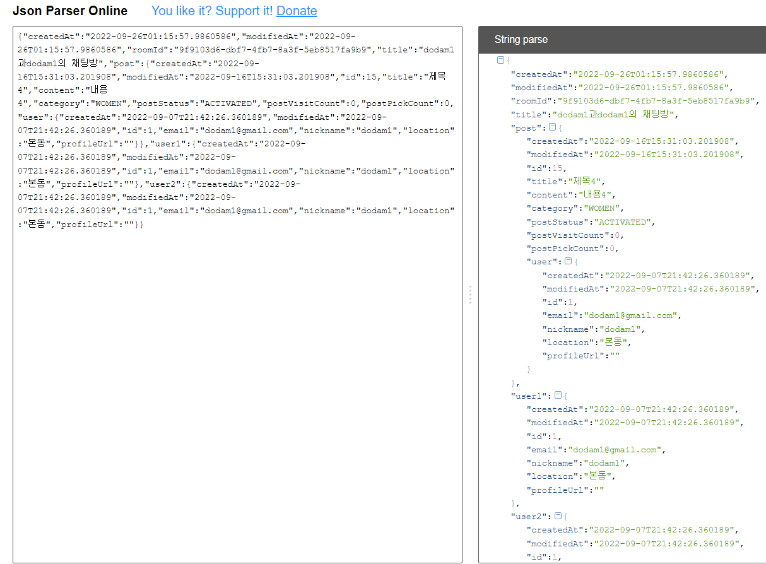Select the "postVisitCount":0 row
This screenshot has width=766, height=564.
pos(576,235)
